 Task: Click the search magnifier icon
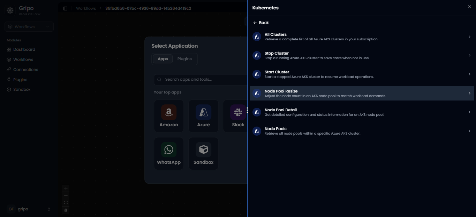point(159,80)
